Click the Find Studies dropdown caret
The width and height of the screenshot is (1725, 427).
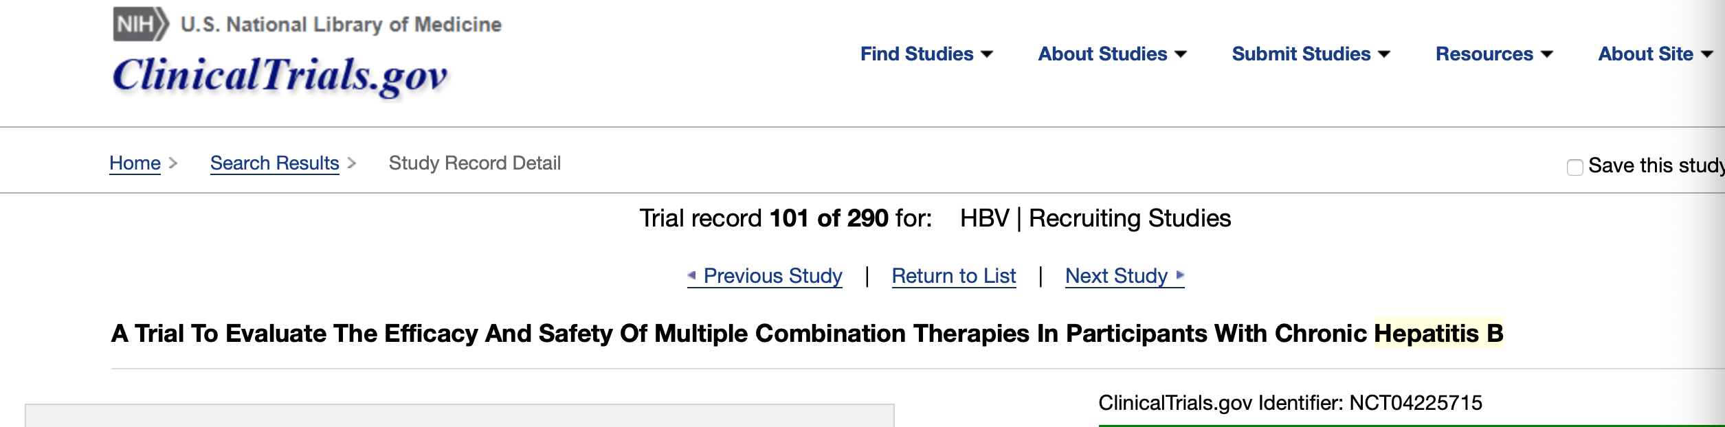click(987, 54)
